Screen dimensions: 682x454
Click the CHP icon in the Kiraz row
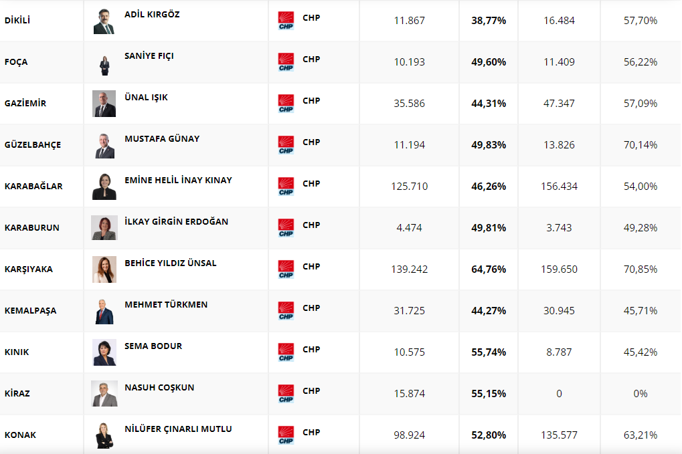pyautogui.click(x=286, y=394)
